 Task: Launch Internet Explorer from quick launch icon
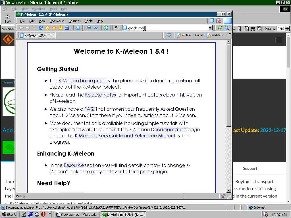[30, 214]
